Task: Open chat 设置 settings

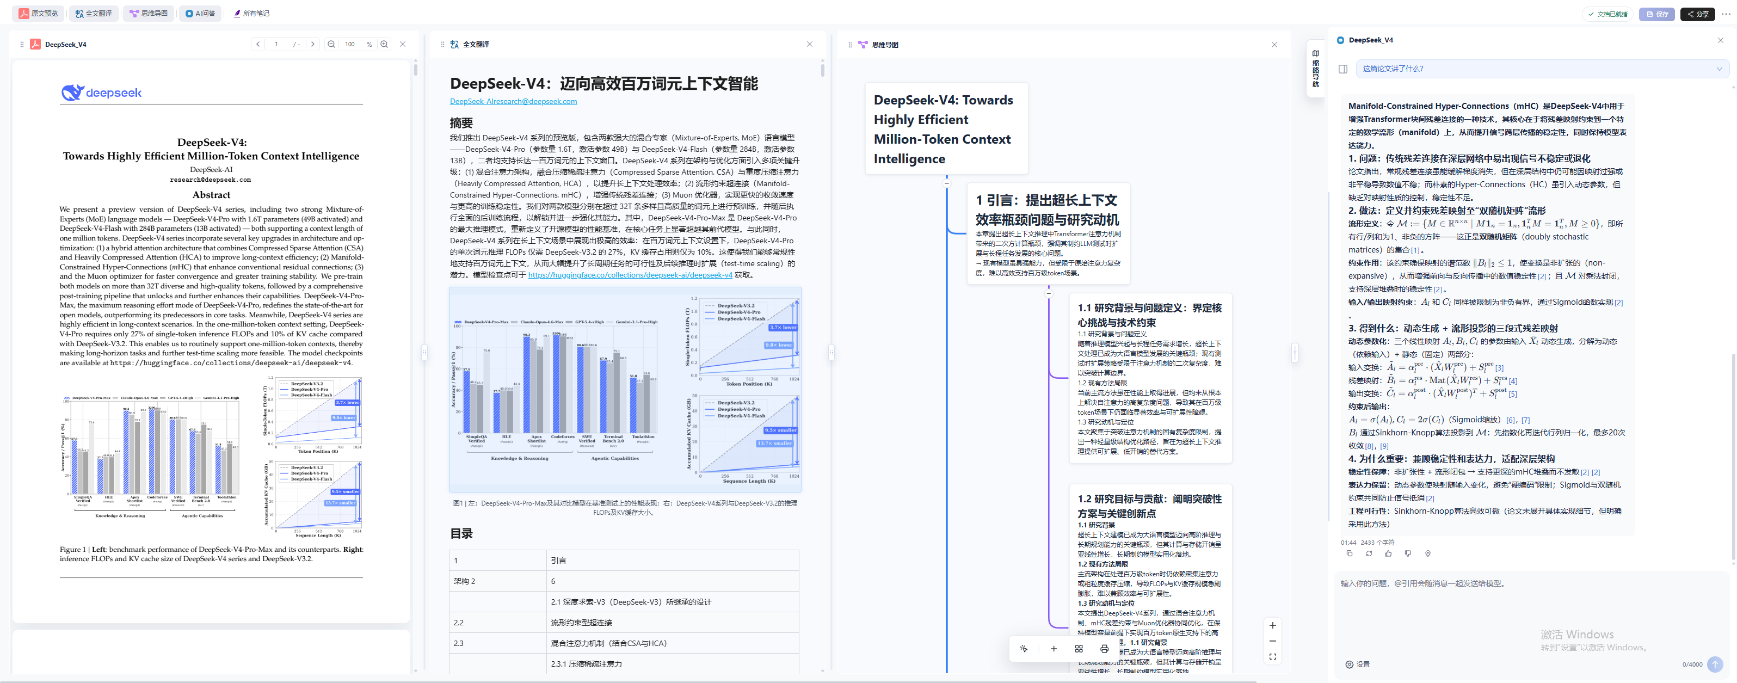Action: tap(1357, 664)
